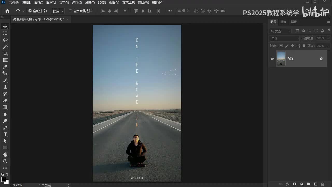Screen dimensions: 332x187
Task: Select the Pen tool
Action: [x=5, y=128]
